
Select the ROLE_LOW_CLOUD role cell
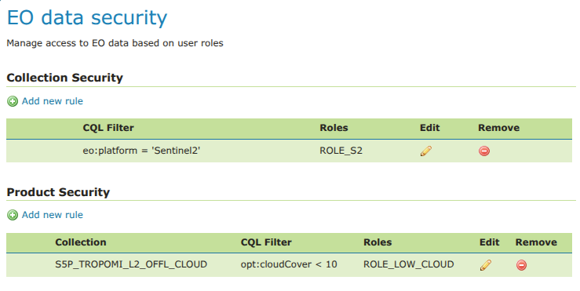coord(408,264)
